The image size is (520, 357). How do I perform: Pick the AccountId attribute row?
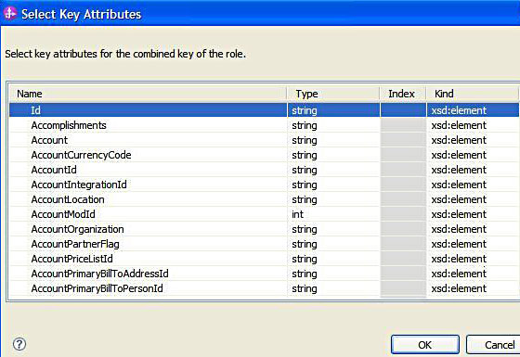coord(264,170)
